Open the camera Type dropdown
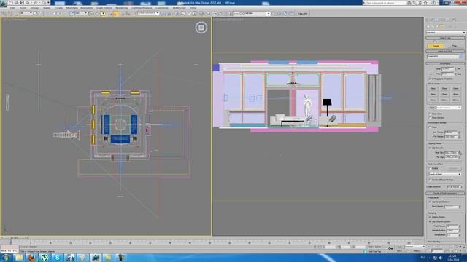Screen dimensions: 467x262 coord(449,108)
